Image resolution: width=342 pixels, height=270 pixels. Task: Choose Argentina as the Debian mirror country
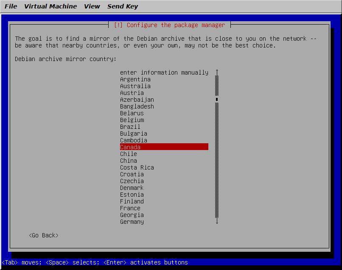[x=135, y=79]
